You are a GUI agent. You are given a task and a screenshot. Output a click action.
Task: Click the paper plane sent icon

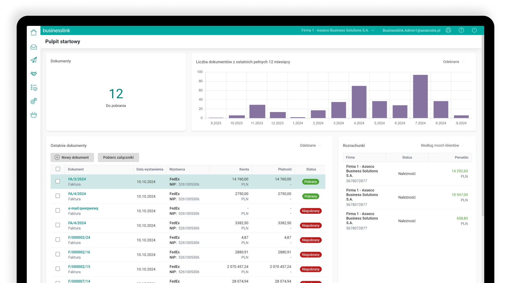34,60
